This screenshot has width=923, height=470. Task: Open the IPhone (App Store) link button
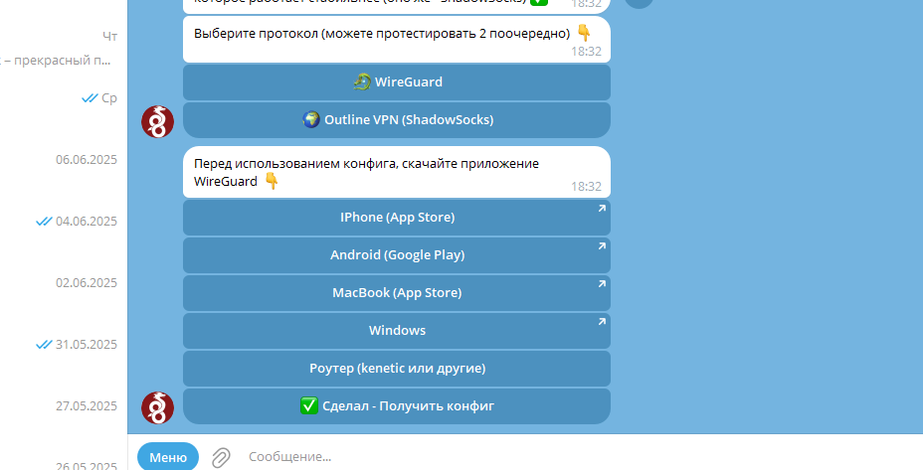coord(397,218)
